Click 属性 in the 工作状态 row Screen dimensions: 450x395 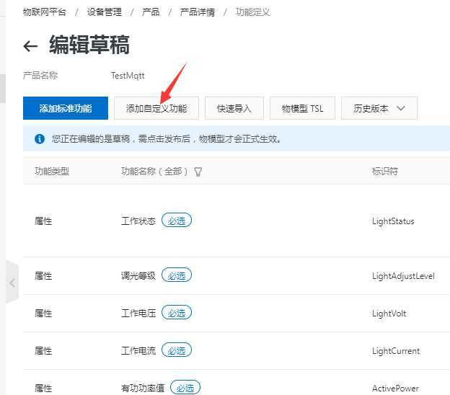click(x=43, y=221)
